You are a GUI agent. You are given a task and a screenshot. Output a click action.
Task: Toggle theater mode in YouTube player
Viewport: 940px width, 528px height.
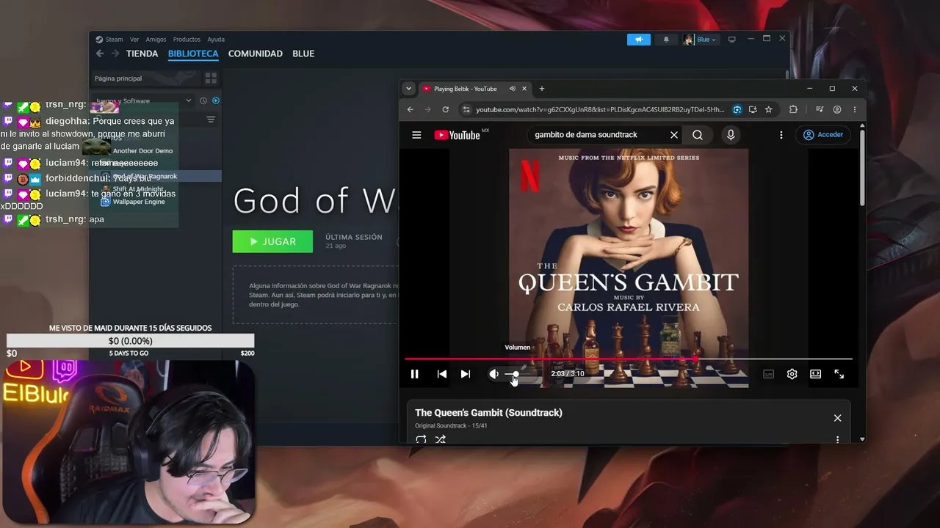tap(815, 374)
